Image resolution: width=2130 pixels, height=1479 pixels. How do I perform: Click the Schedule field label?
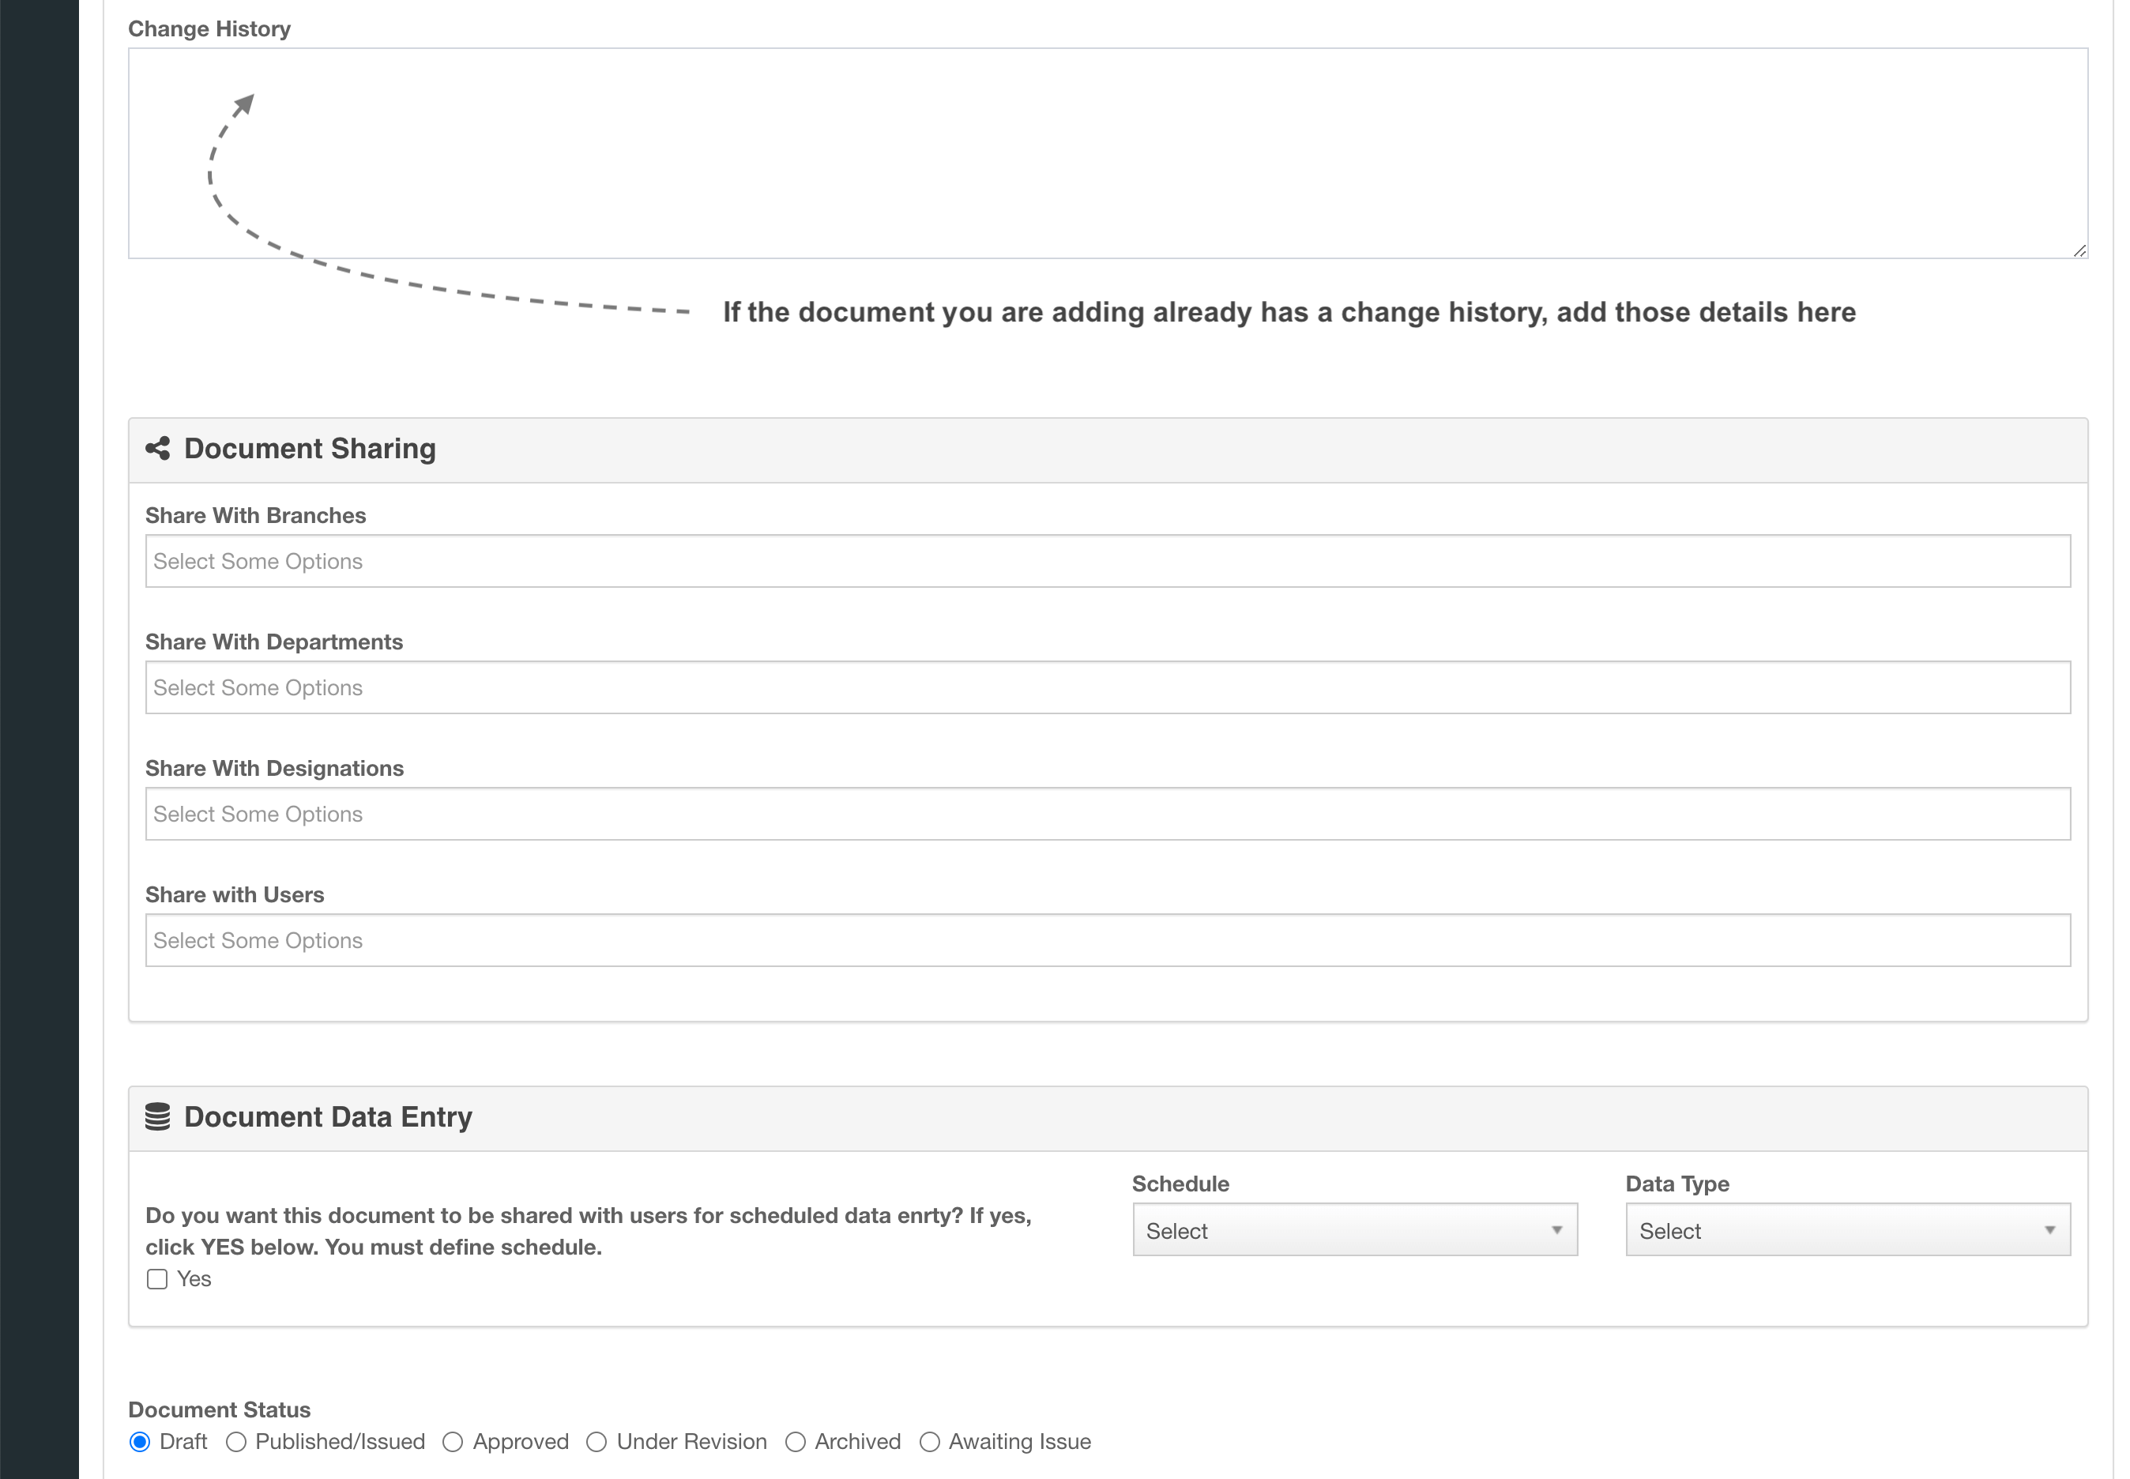point(1180,1184)
